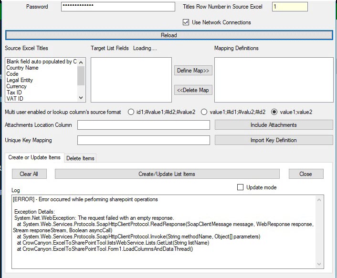Select id1;#value1;#id2;#value2 source format

[131, 112]
